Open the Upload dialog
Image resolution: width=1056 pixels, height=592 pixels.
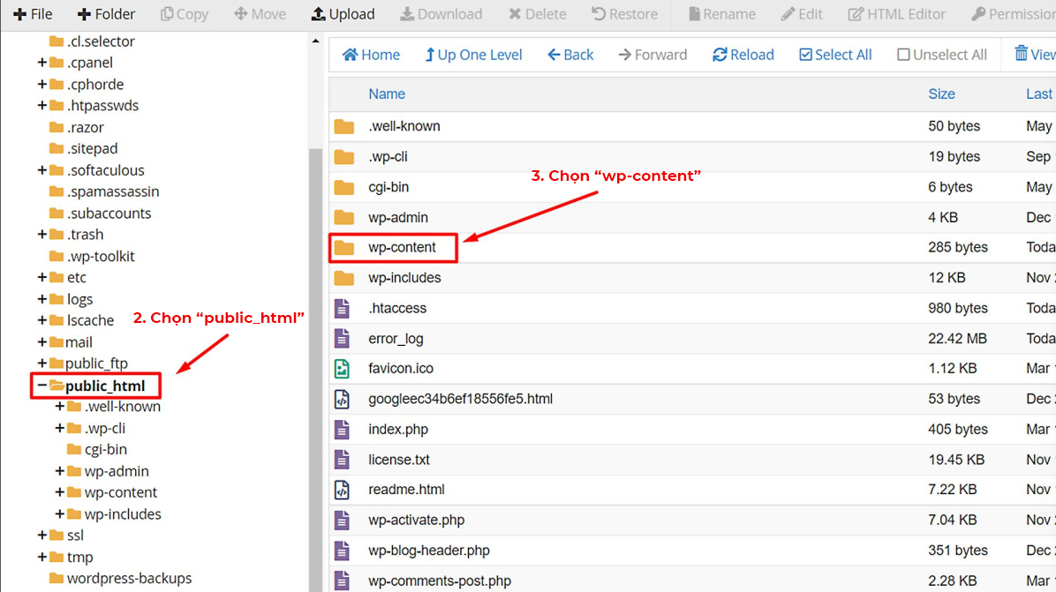click(343, 14)
